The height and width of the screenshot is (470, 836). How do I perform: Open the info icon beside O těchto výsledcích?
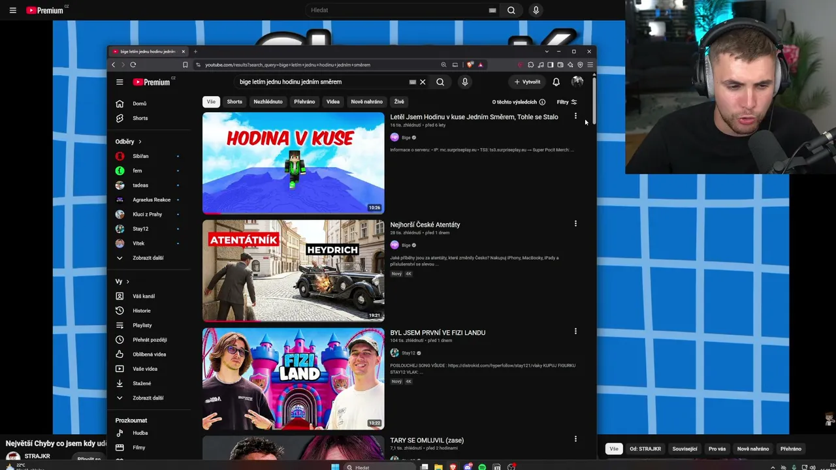(542, 102)
